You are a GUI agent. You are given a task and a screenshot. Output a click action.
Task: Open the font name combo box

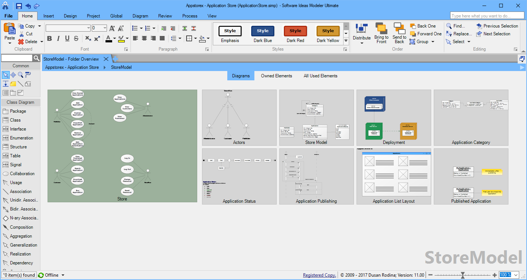(x=68, y=28)
